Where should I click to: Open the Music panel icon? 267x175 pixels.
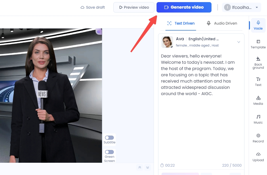pos(258,119)
